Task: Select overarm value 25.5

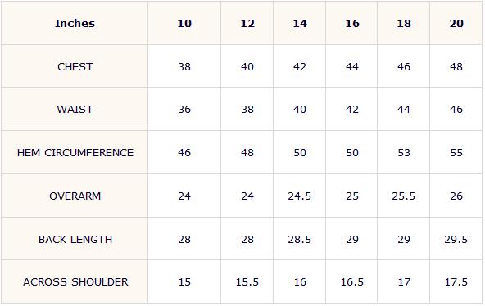Action: 403,196
